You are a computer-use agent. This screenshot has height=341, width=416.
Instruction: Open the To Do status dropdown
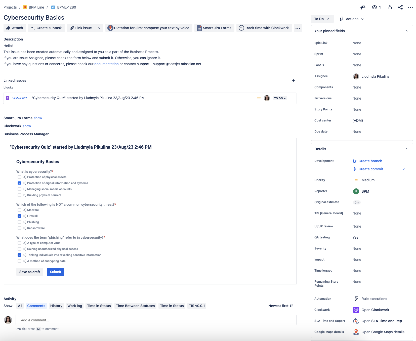[x=322, y=19]
